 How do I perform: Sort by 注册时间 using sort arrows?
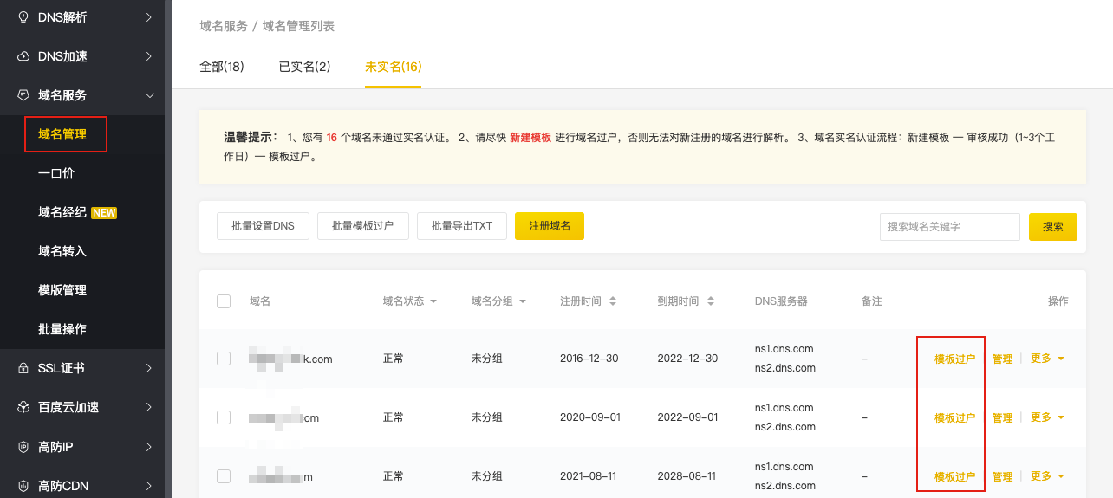click(613, 301)
